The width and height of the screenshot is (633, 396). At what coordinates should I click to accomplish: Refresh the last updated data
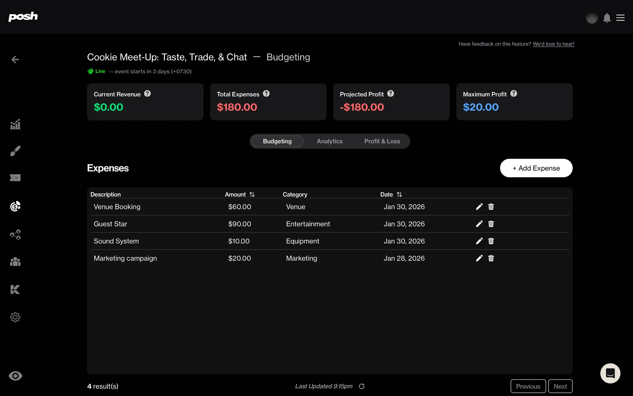362,386
